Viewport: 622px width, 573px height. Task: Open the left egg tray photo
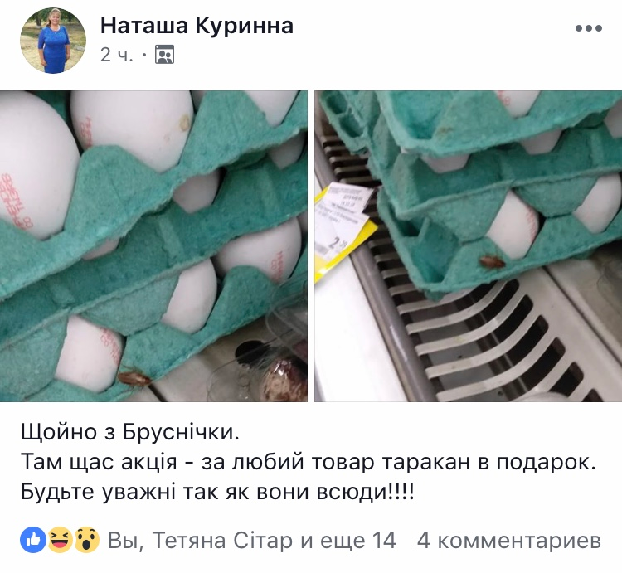pyautogui.click(x=153, y=246)
